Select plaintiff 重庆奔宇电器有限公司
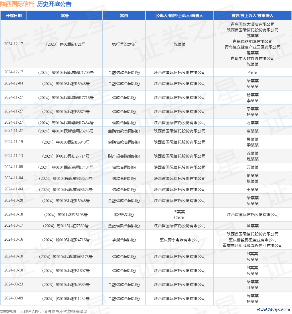 point(179,240)
